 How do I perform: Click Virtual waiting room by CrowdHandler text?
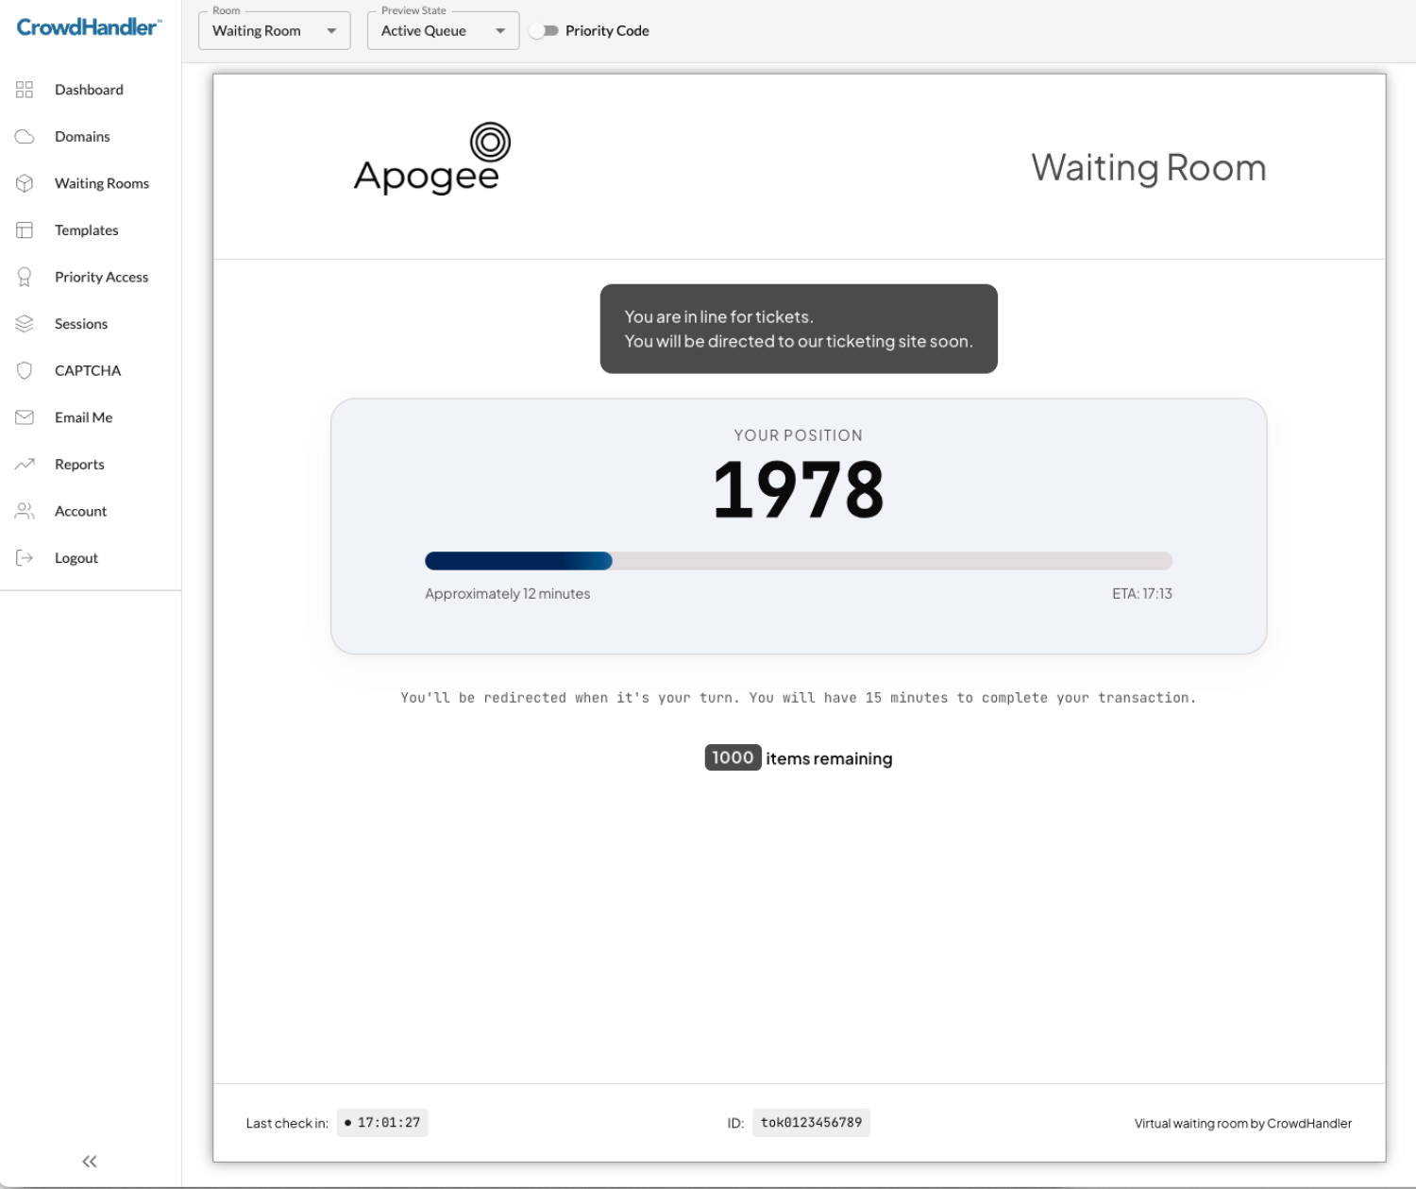pos(1243,1123)
